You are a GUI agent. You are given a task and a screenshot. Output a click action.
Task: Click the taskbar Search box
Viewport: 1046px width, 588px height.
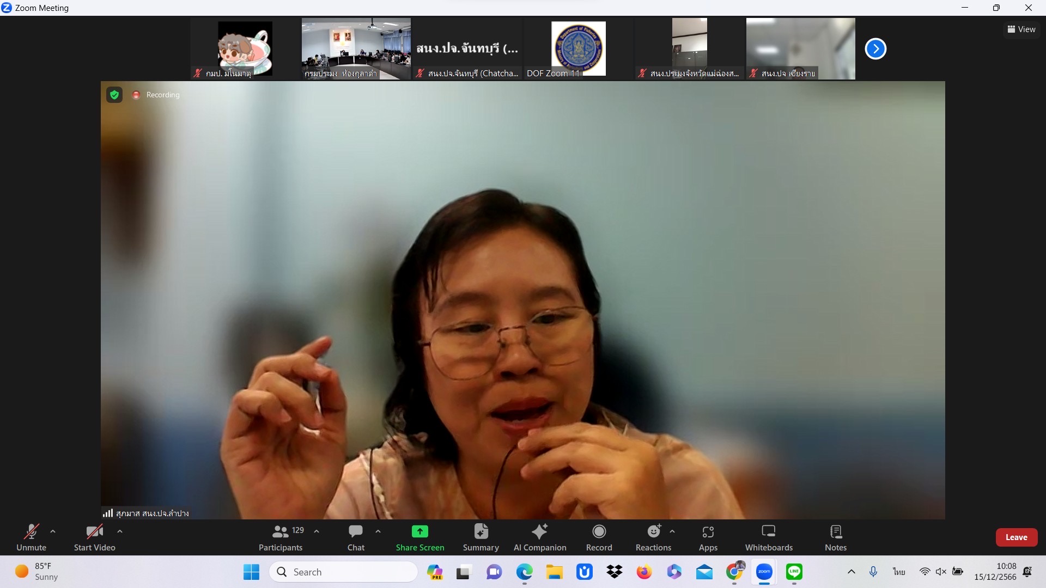click(343, 572)
